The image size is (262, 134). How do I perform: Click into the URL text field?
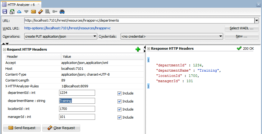pos(139,21)
